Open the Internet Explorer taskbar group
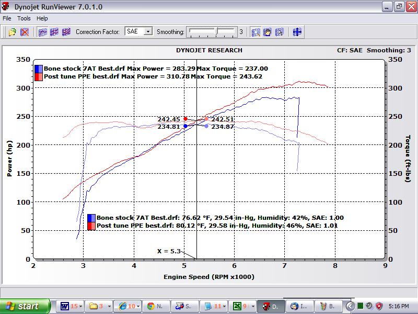Screen dimensions: 418x314 [129, 306]
